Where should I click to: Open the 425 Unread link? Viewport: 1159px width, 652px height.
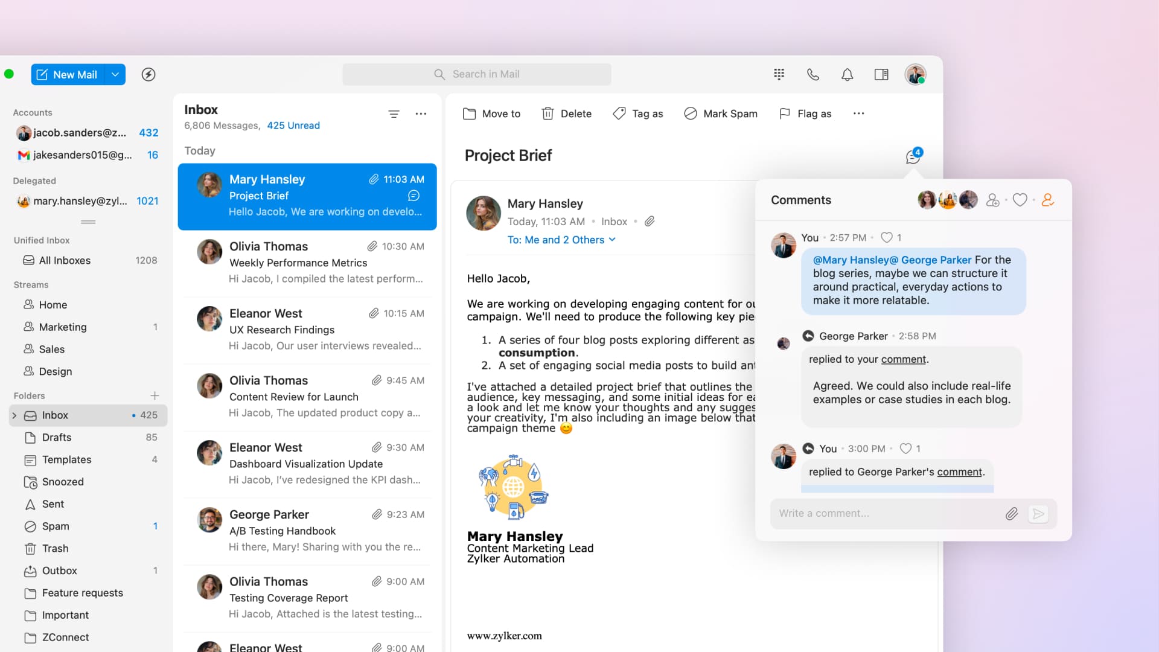pos(293,126)
